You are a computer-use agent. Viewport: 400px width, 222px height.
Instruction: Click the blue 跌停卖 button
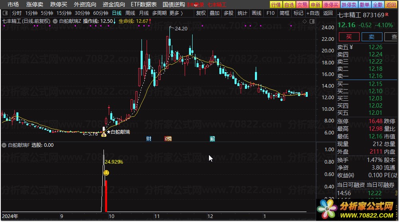(349, 4)
